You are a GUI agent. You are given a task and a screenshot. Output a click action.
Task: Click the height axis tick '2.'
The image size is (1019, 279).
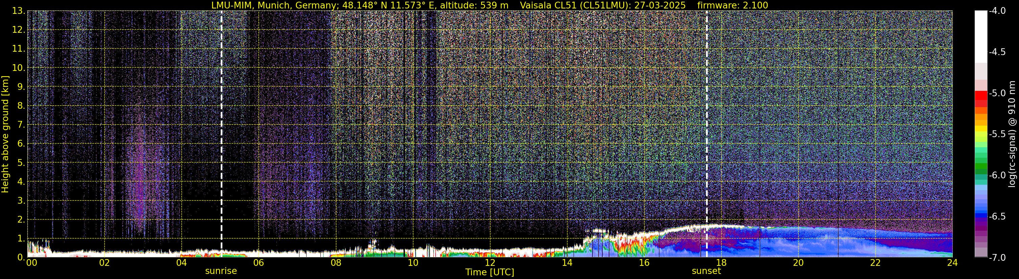21,219
